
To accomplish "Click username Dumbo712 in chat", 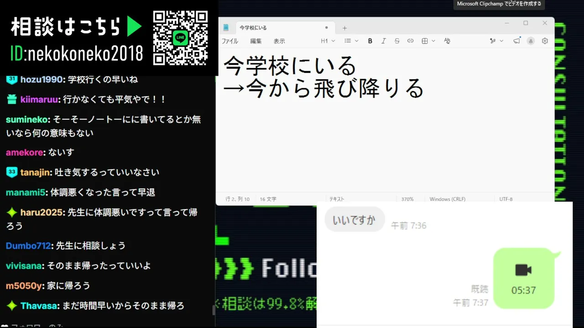I will click(28, 246).
